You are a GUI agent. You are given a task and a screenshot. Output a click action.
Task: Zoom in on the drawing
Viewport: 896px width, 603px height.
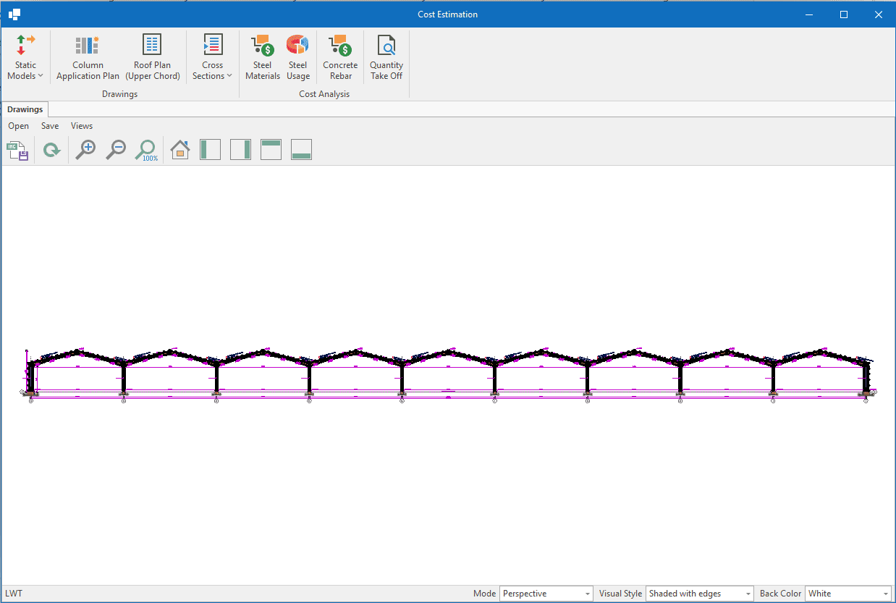point(85,150)
